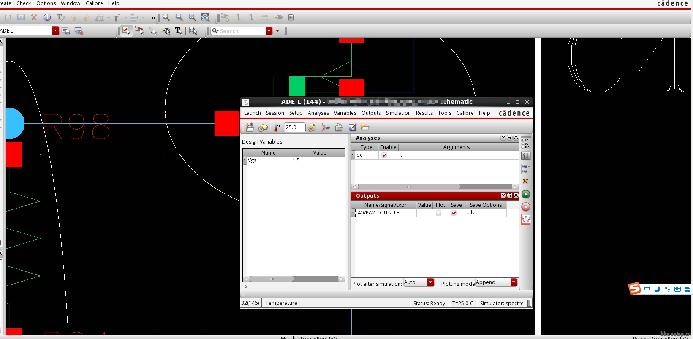Click the red Stop simulation button
Screen dimensions: 693x339
[x=525, y=207]
